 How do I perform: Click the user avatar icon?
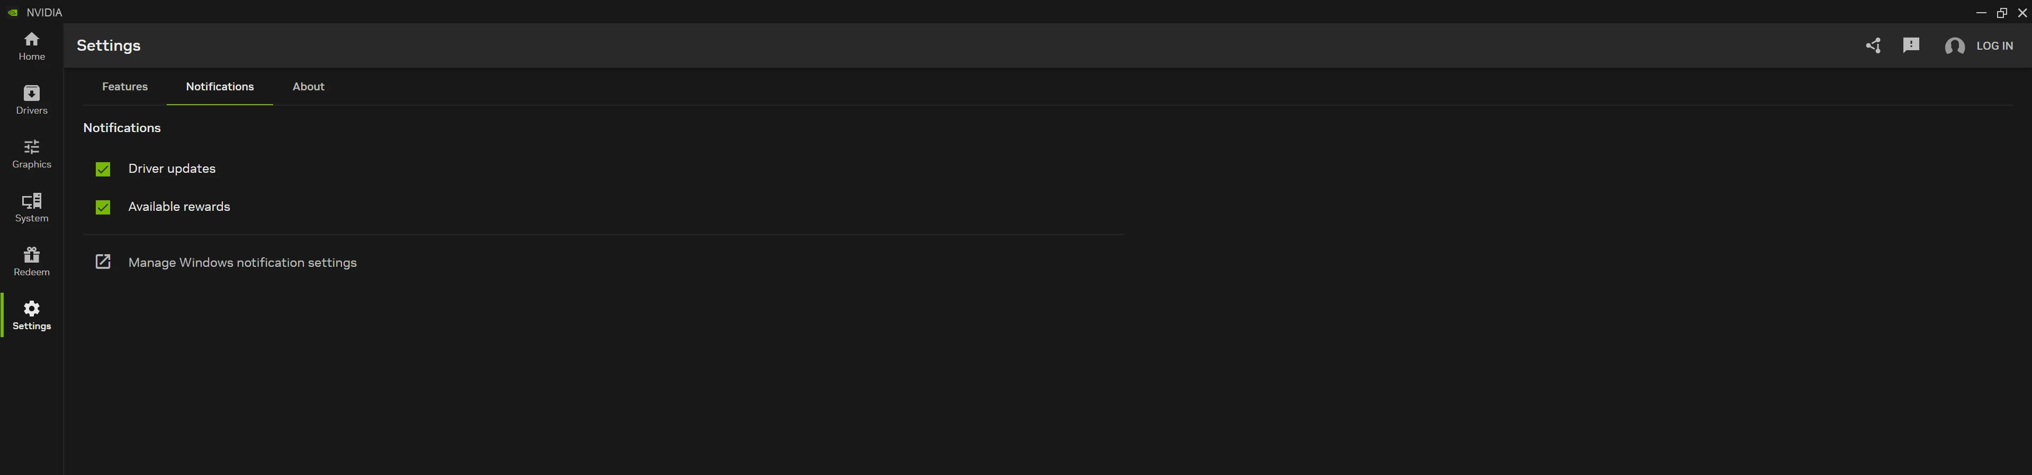pos(1954,46)
